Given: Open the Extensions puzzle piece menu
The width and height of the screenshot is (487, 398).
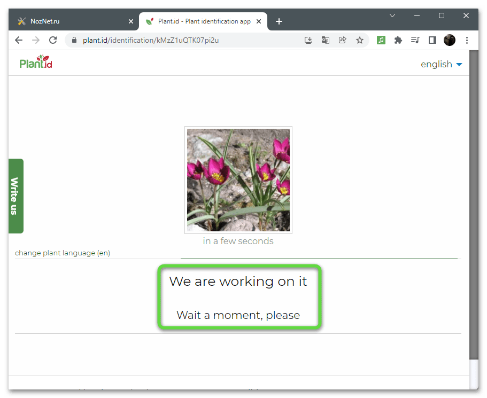Looking at the screenshot, I should point(398,40).
